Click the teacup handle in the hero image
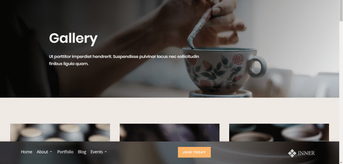 [x=258, y=66]
